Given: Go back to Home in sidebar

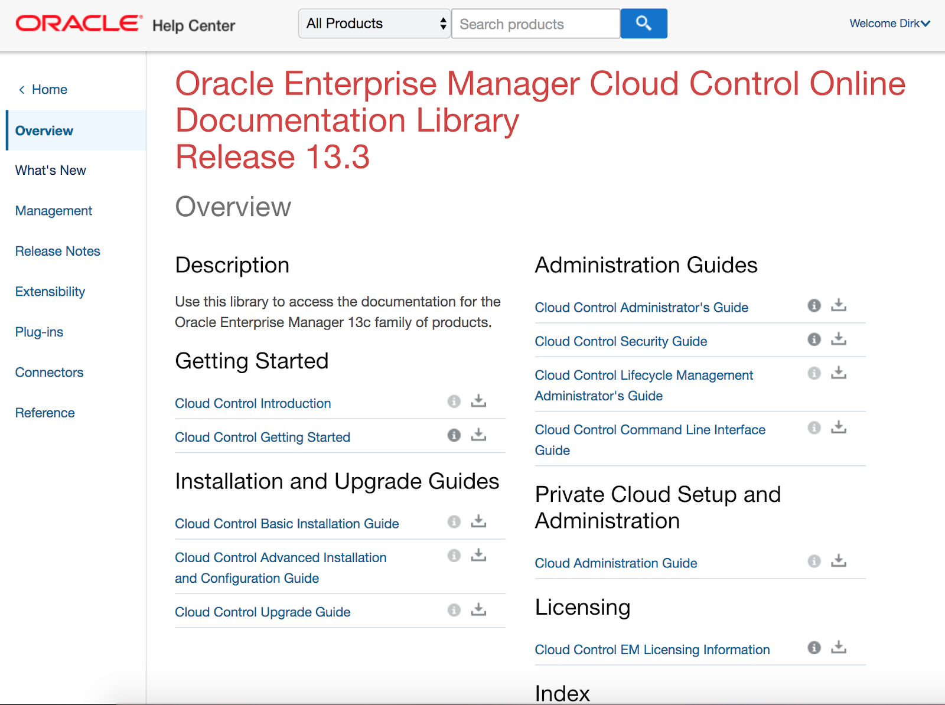Looking at the screenshot, I should [x=43, y=90].
